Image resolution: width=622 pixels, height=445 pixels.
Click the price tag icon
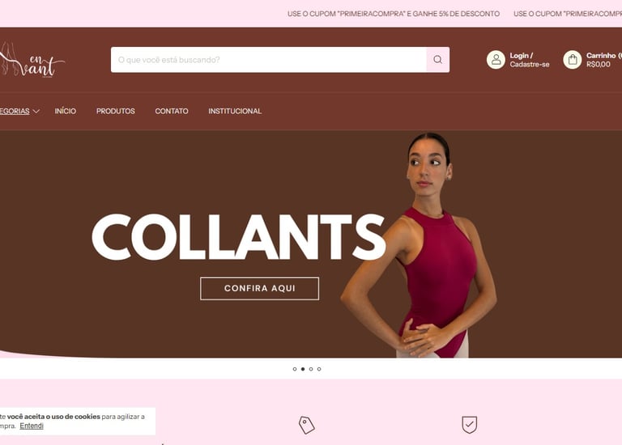[x=307, y=426]
